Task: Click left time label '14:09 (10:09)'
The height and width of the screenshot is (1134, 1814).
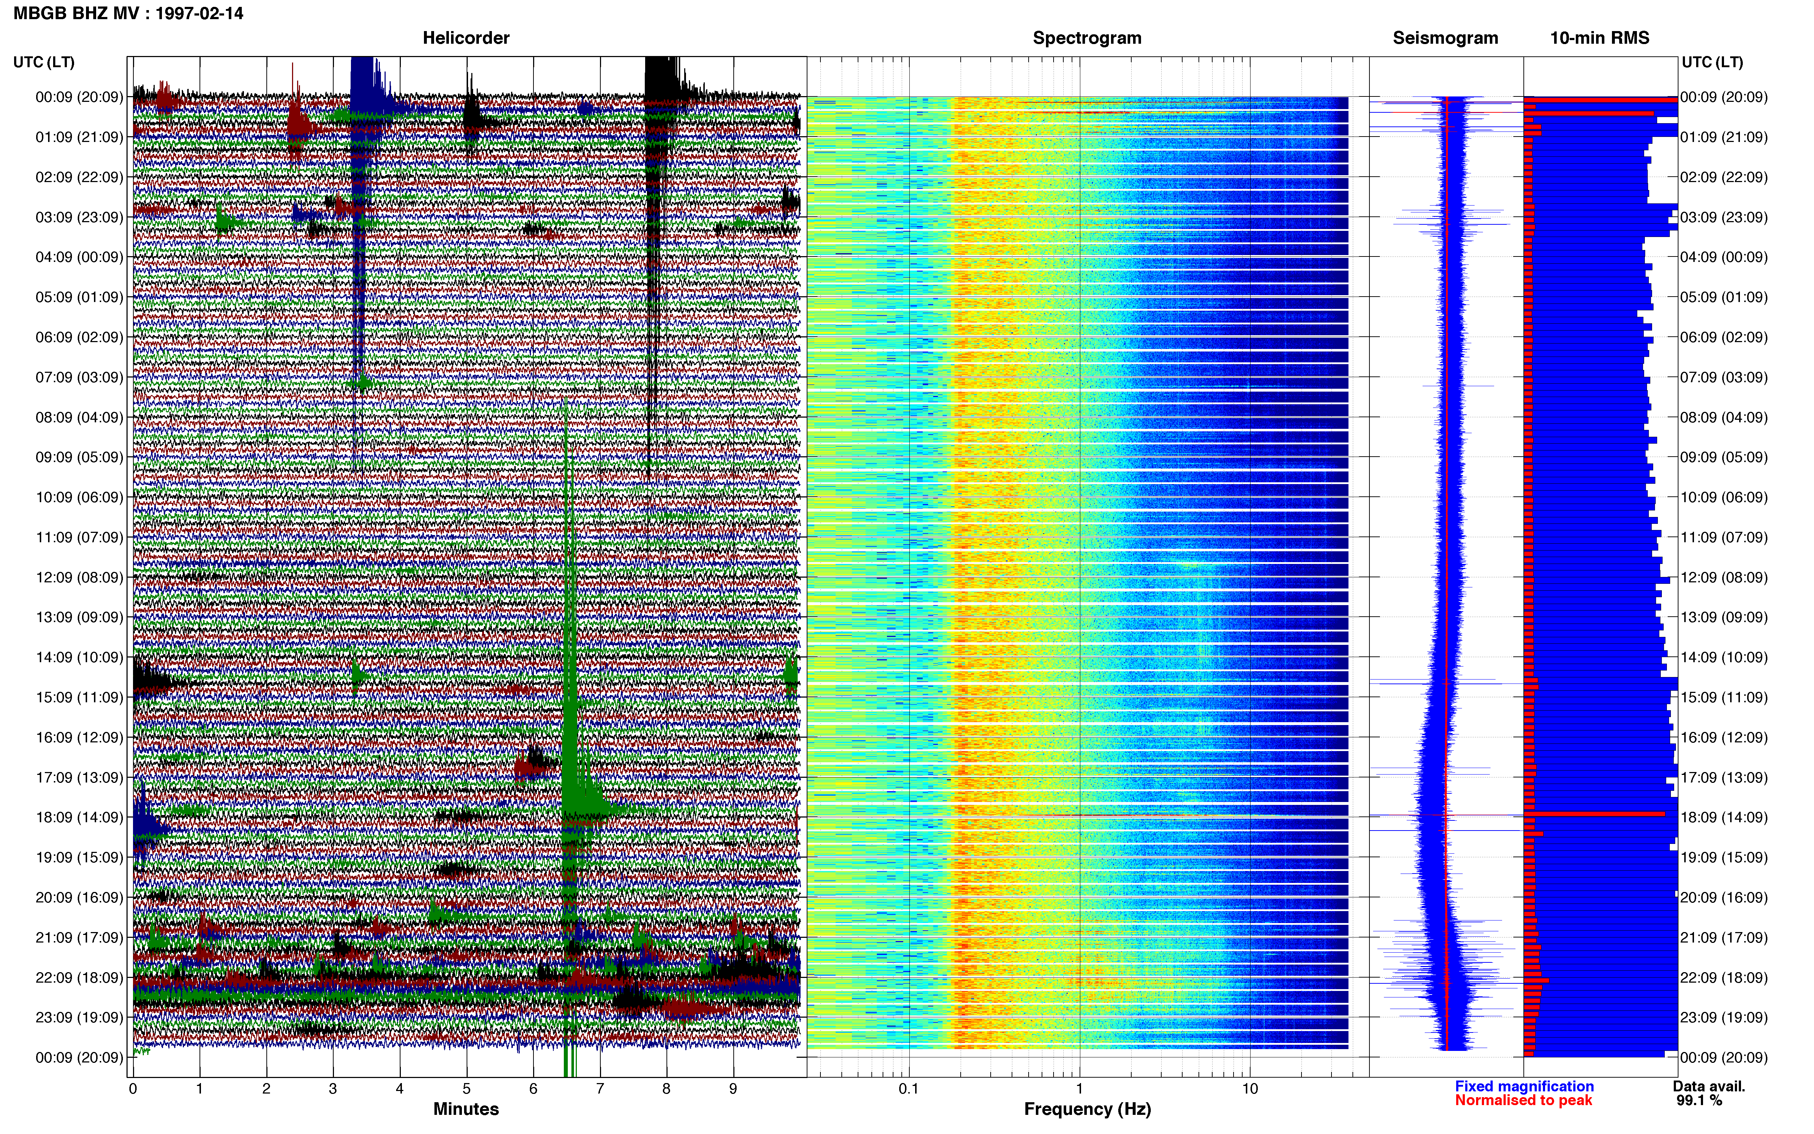Action: [x=80, y=658]
